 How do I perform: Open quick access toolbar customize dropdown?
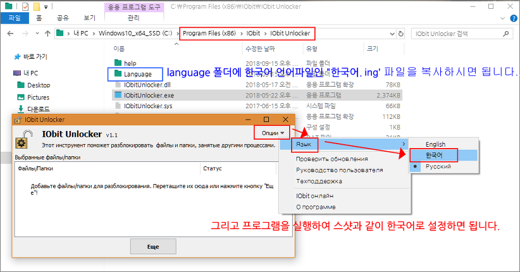(x=46, y=6)
